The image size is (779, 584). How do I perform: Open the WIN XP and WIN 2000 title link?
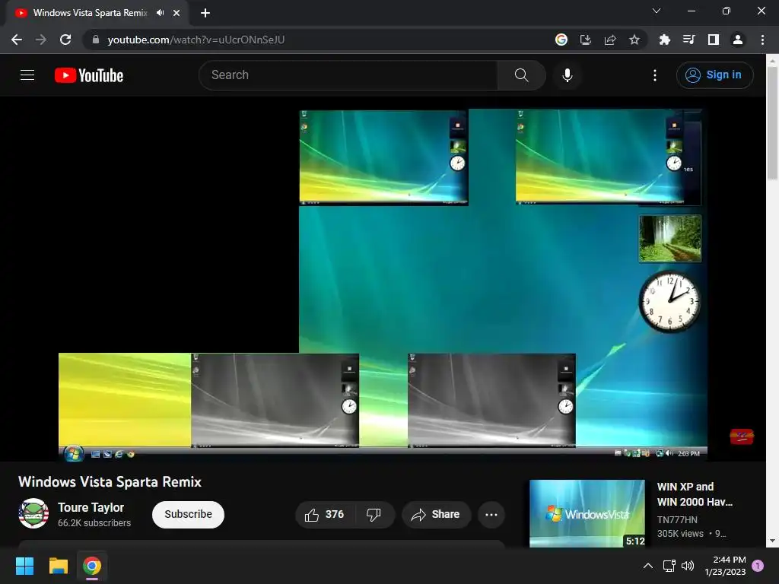(695, 494)
